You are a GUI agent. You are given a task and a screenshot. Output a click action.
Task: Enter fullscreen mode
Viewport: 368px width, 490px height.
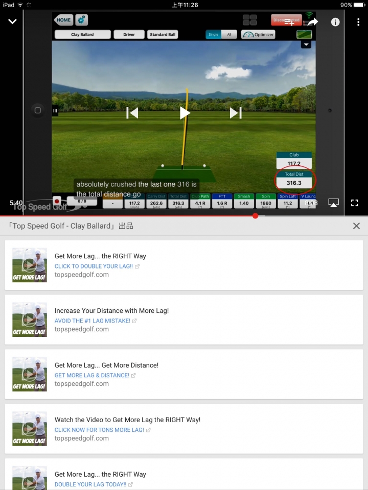click(x=355, y=203)
